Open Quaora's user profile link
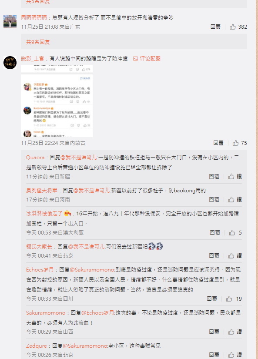The width and height of the screenshot is (258, 359). [35, 158]
